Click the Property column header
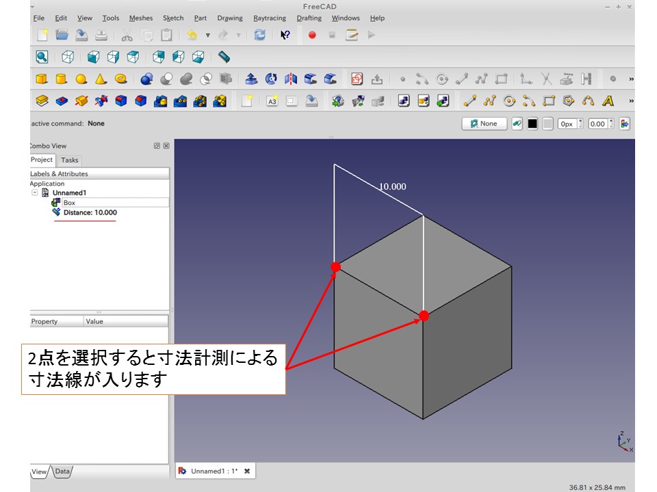Screen dimensions: 657x492 56,321
